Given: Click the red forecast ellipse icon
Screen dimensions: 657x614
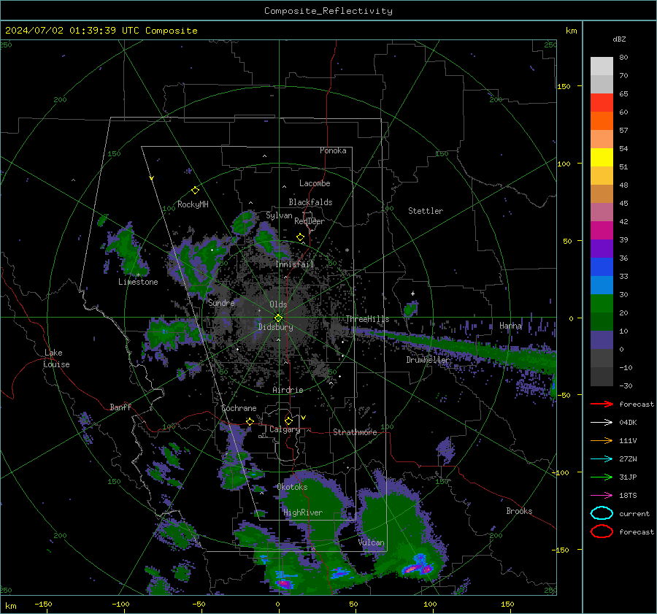Looking at the screenshot, I should [x=602, y=532].
